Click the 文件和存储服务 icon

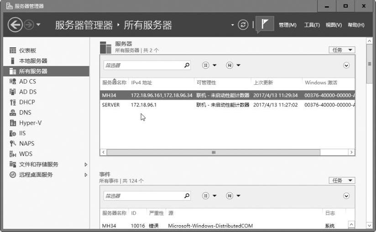(x=13, y=164)
